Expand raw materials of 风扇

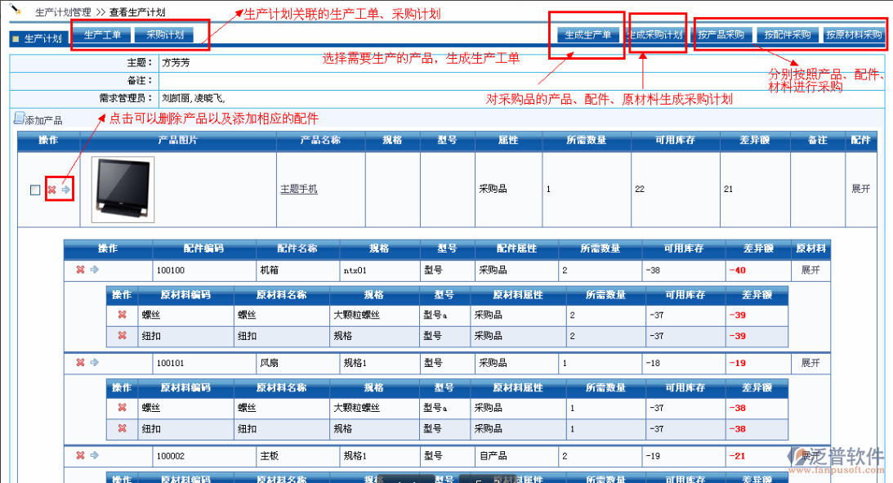(x=810, y=362)
